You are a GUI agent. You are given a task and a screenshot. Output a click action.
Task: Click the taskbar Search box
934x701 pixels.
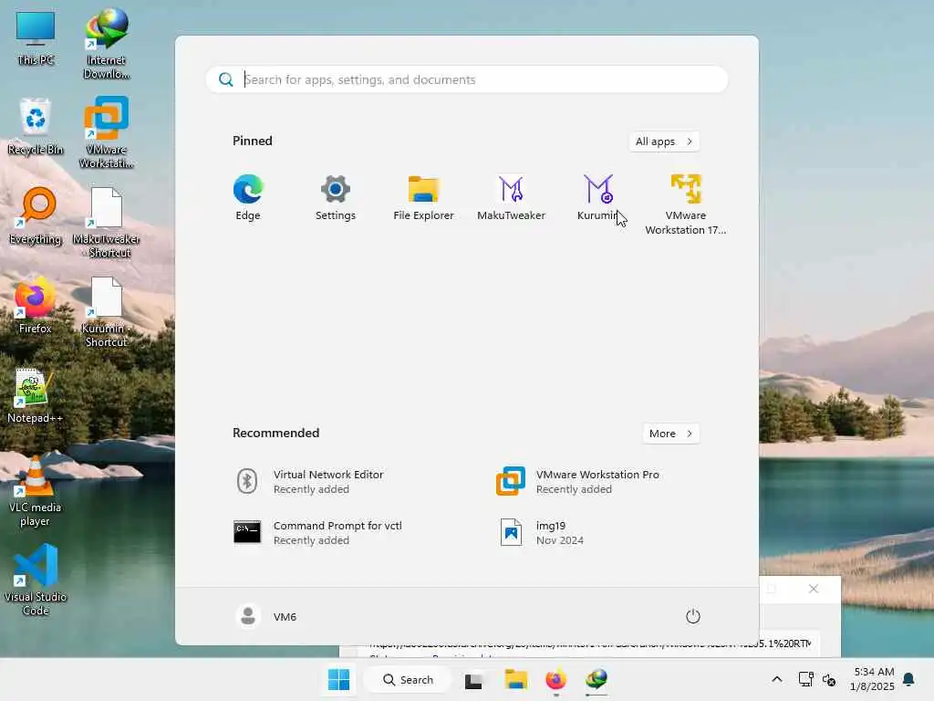pos(408,679)
